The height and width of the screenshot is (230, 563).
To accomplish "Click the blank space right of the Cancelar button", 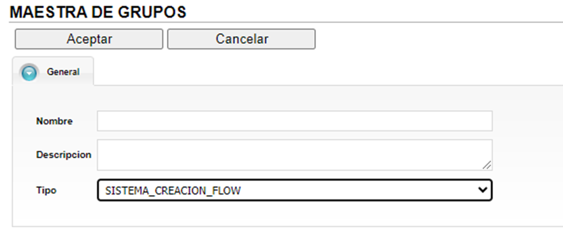I will tap(439, 39).
